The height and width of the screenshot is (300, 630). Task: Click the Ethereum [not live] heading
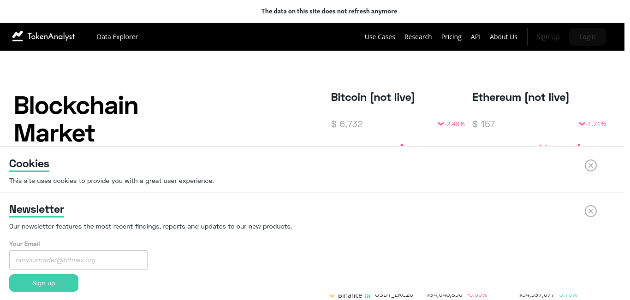click(520, 97)
